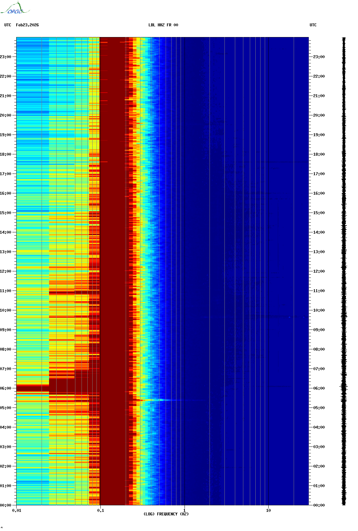
Task: Click the station title LBL HHZ FR 00
Action: 163,25
